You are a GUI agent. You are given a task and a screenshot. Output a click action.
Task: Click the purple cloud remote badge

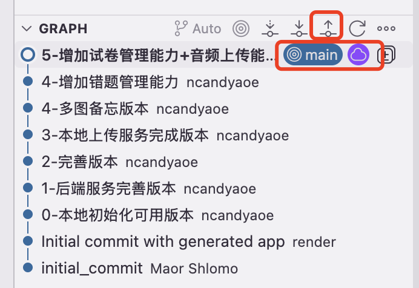pos(358,54)
